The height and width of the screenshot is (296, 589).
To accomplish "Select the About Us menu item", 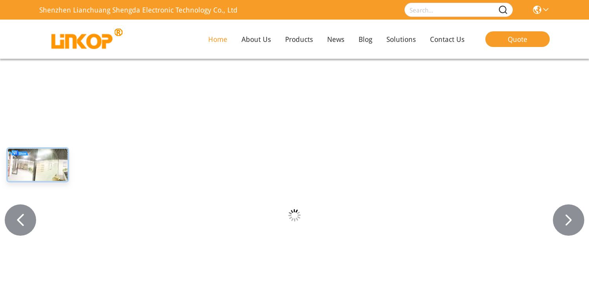I will pyautogui.click(x=256, y=39).
